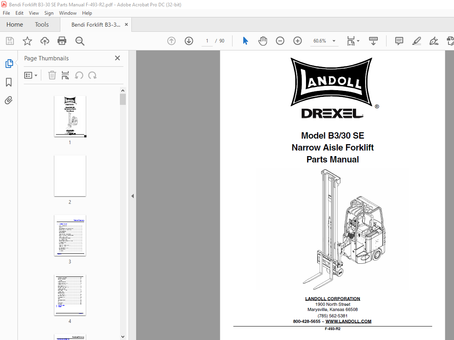Image resolution: width=454 pixels, height=340 pixels.
Task: Open the Bookmarks side panel
Action: click(x=9, y=82)
